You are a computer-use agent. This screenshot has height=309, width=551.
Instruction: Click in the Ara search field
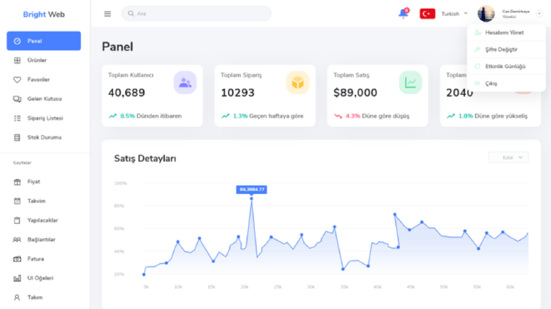(196, 14)
